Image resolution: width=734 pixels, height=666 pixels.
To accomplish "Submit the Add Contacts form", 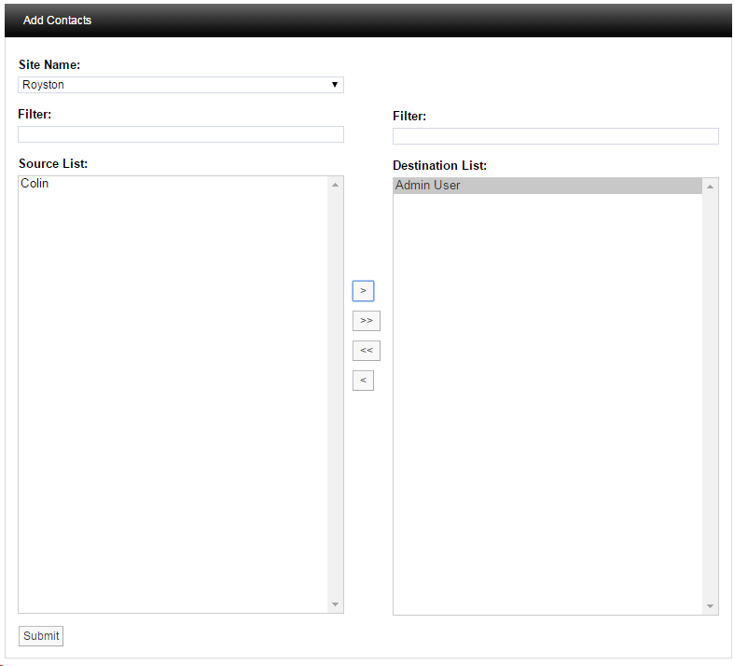I will 41,636.
